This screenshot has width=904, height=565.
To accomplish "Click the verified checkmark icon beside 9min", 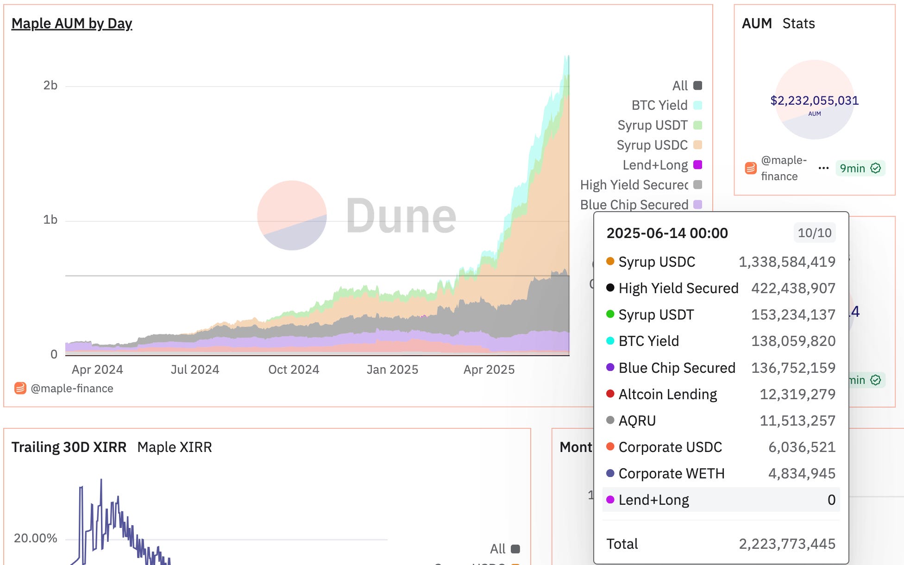I will click(x=875, y=168).
